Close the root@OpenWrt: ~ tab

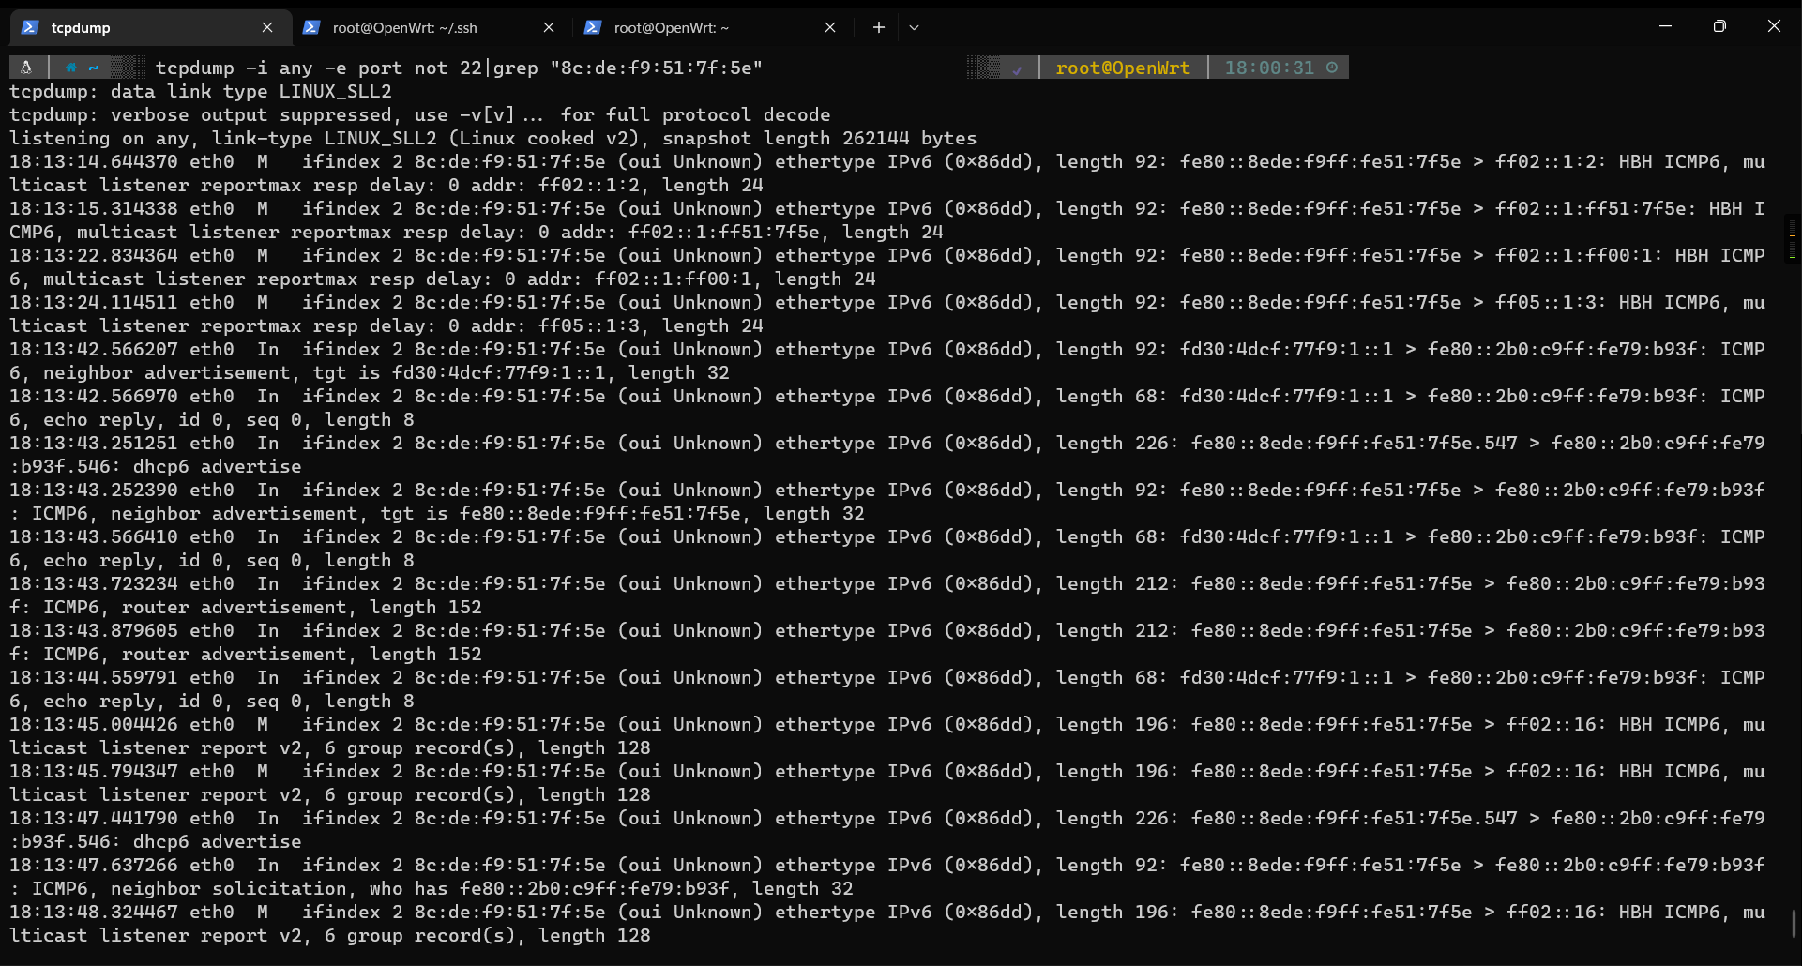tap(830, 28)
